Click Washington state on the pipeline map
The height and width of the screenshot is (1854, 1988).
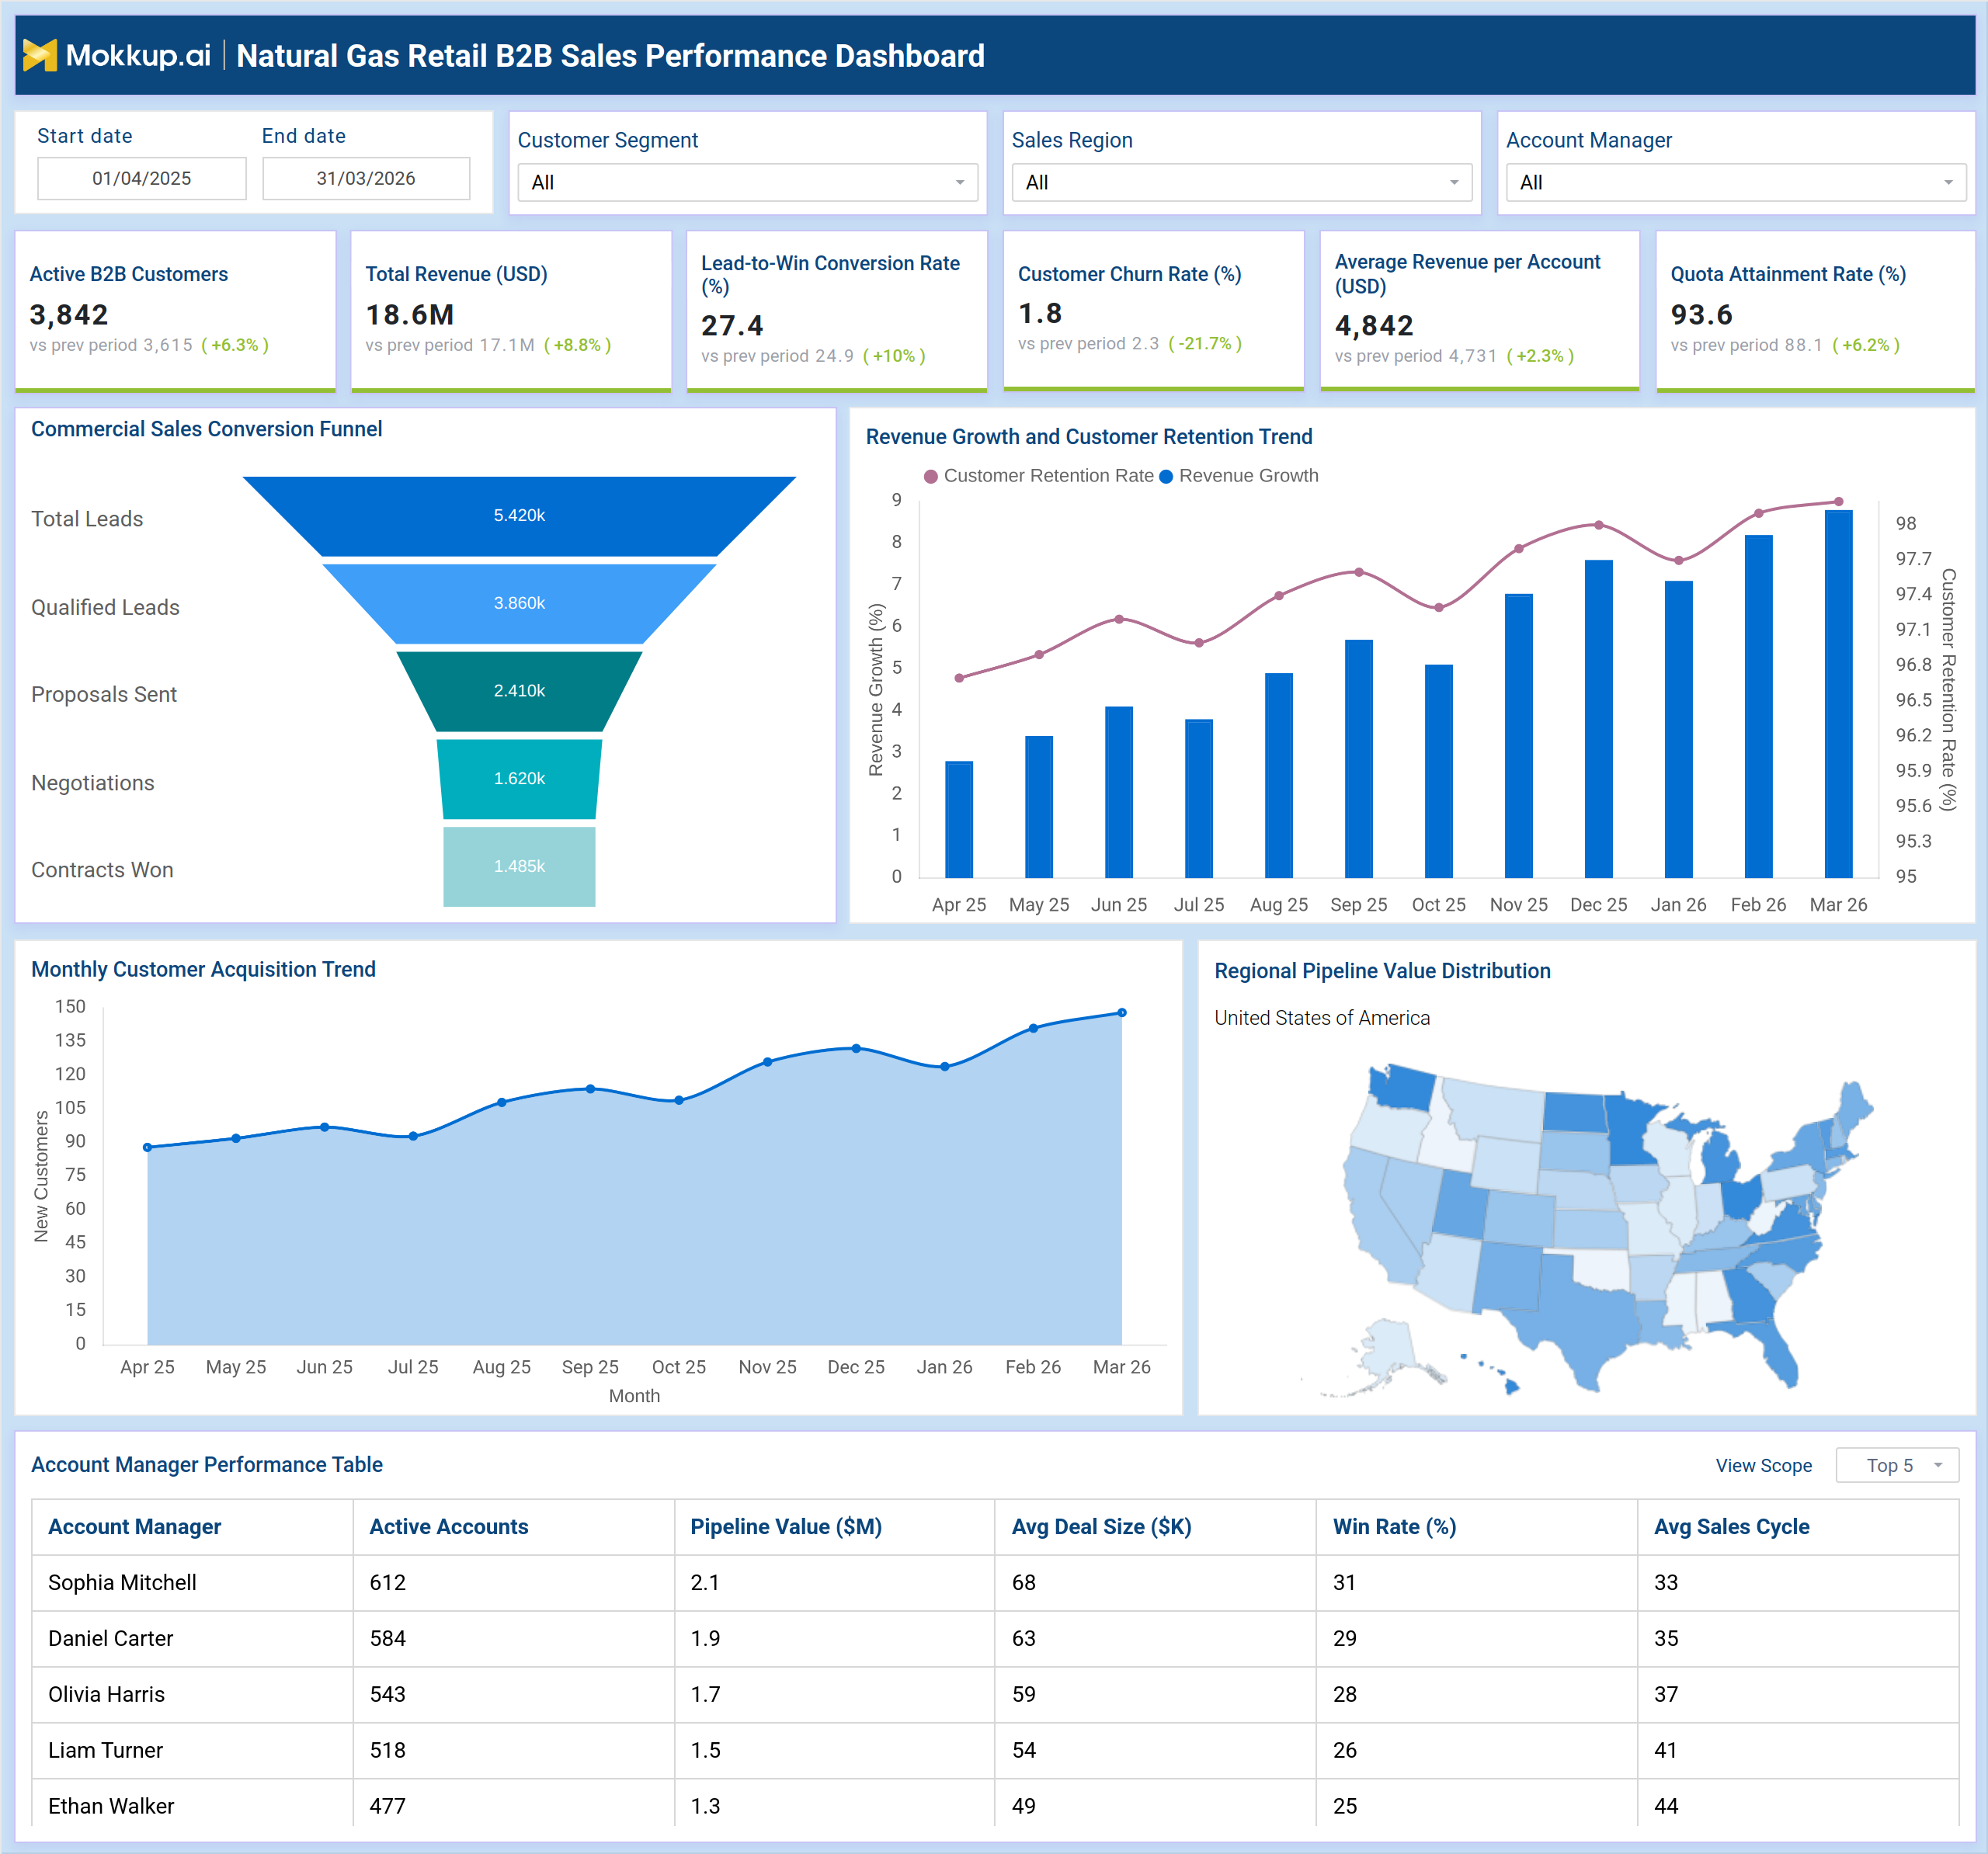coord(1404,1088)
